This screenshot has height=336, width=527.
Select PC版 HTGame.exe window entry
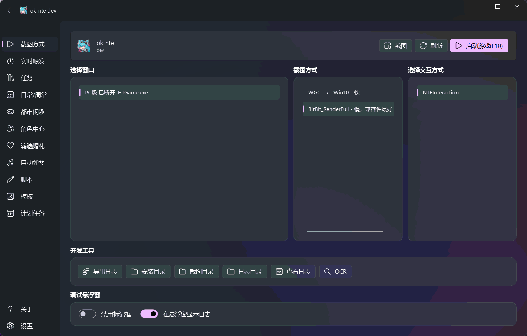pos(179,92)
